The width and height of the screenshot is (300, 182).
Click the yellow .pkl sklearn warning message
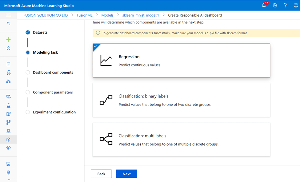point(175,33)
